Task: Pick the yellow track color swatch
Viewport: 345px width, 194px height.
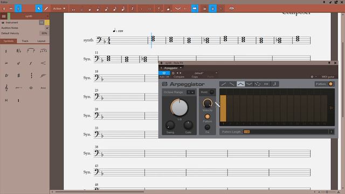Action: pos(47,23)
